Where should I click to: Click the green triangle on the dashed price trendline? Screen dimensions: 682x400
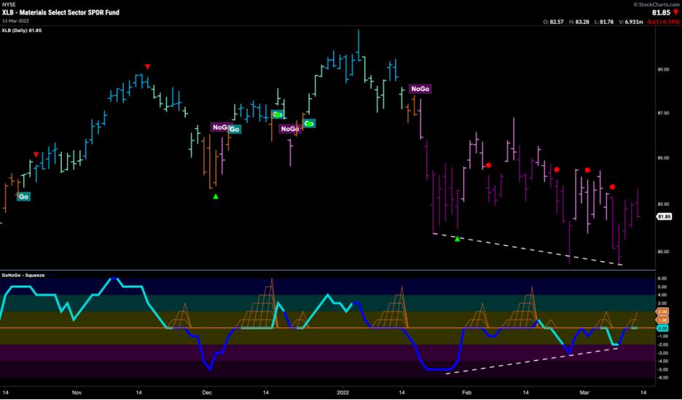click(457, 239)
